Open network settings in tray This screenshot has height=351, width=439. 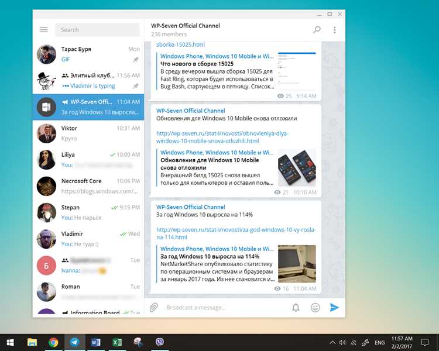pyautogui.click(x=354, y=343)
